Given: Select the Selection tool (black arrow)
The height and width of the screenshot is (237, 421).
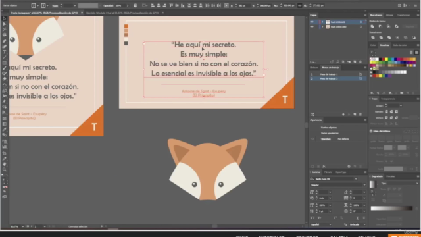Looking at the screenshot, I should click(5, 18).
